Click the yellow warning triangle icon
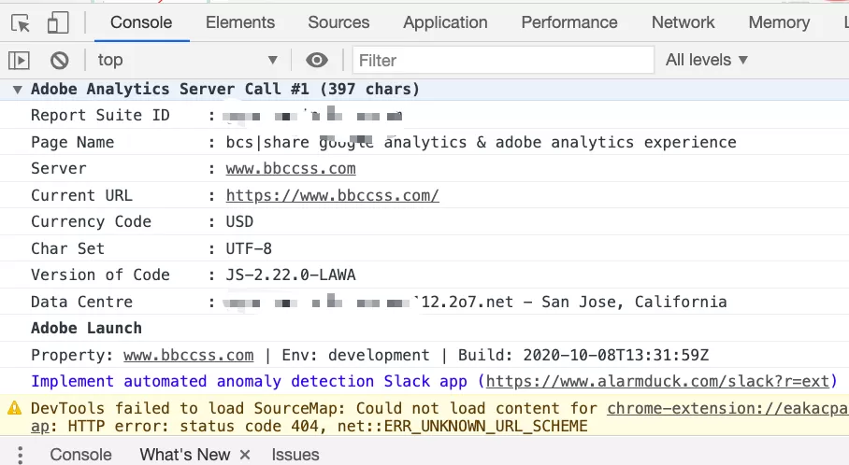The height and width of the screenshot is (465, 849). pyautogui.click(x=15, y=408)
